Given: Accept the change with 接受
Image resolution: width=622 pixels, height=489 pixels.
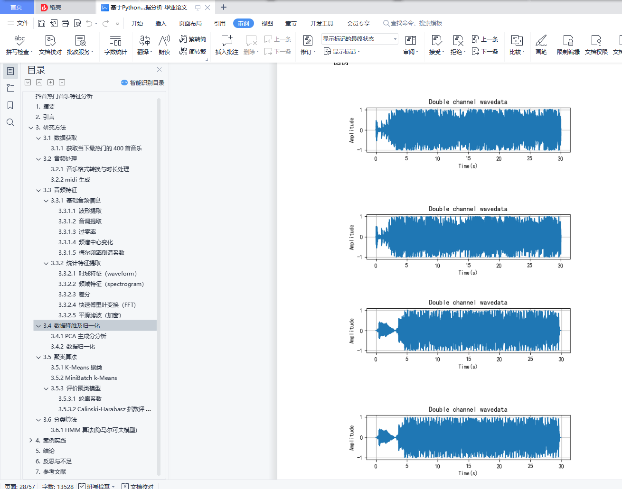Looking at the screenshot, I should tap(437, 45).
